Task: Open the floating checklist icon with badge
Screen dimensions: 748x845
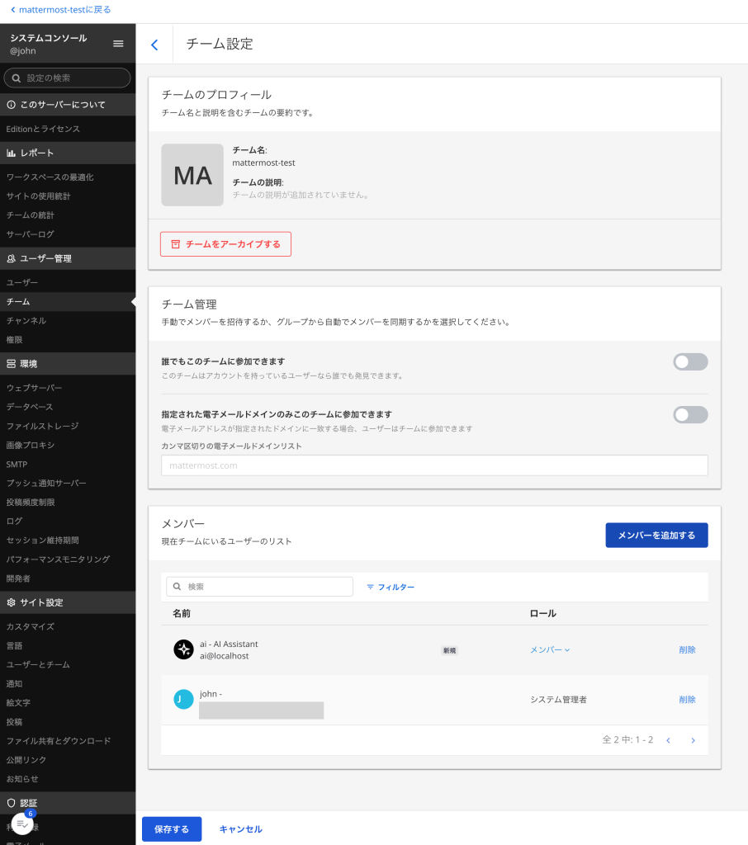Action: (23, 824)
